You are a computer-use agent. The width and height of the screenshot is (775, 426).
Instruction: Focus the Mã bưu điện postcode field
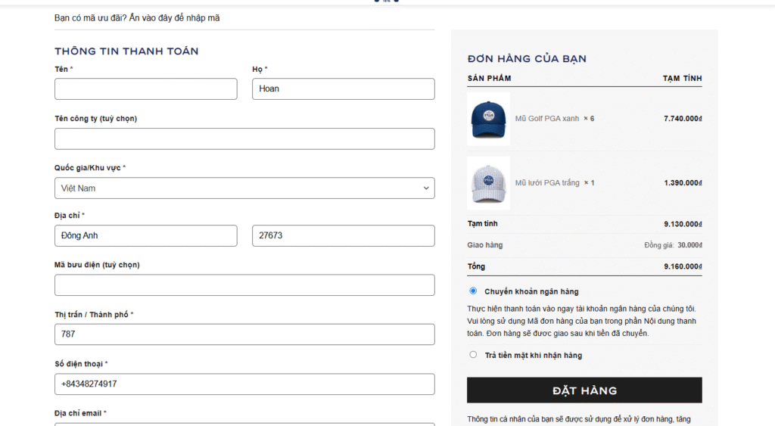click(244, 285)
